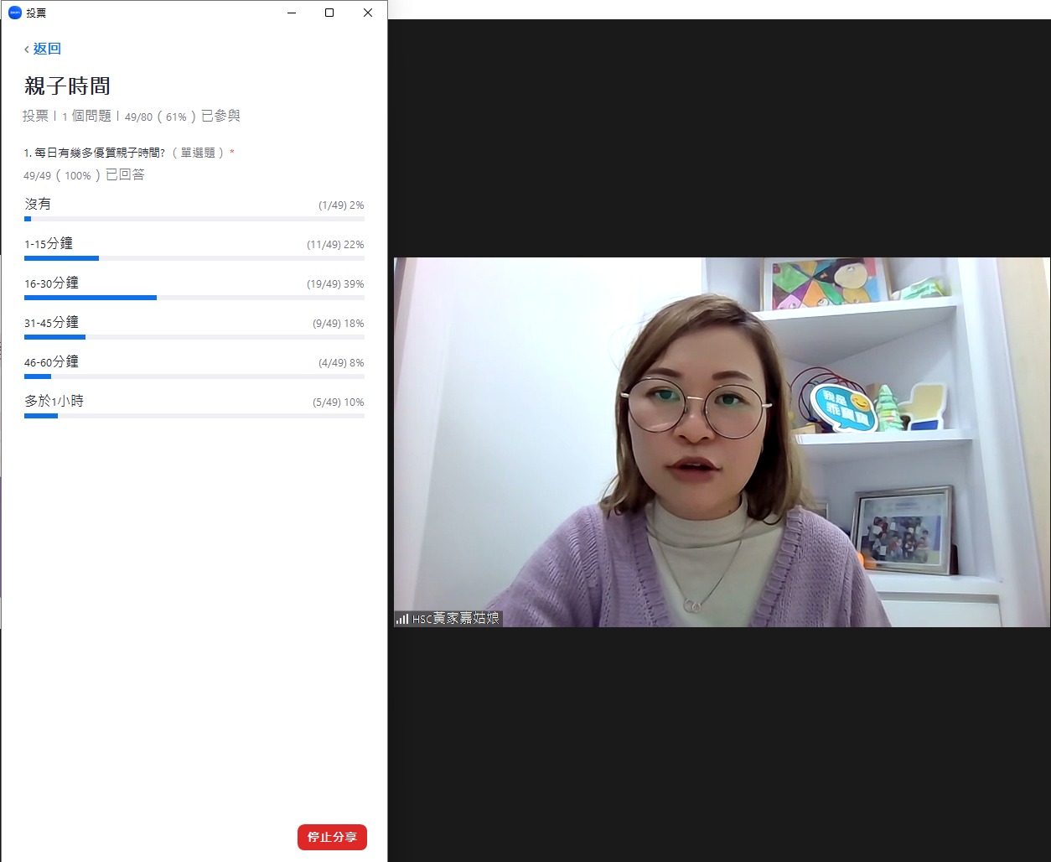Select the 16-30分鐘 option label
1051x862 pixels.
pyautogui.click(x=51, y=283)
